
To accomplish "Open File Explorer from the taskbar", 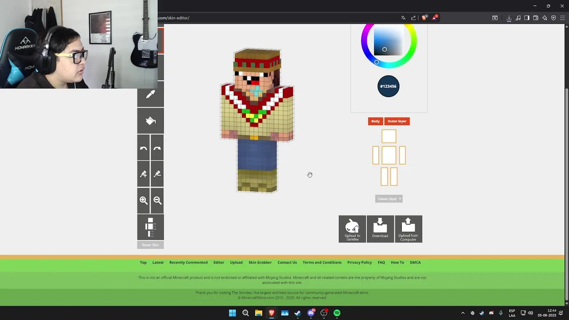I will pos(258,313).
